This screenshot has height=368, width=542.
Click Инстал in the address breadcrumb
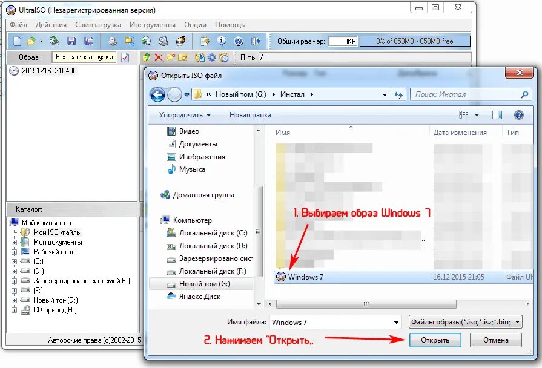[292, 94]
